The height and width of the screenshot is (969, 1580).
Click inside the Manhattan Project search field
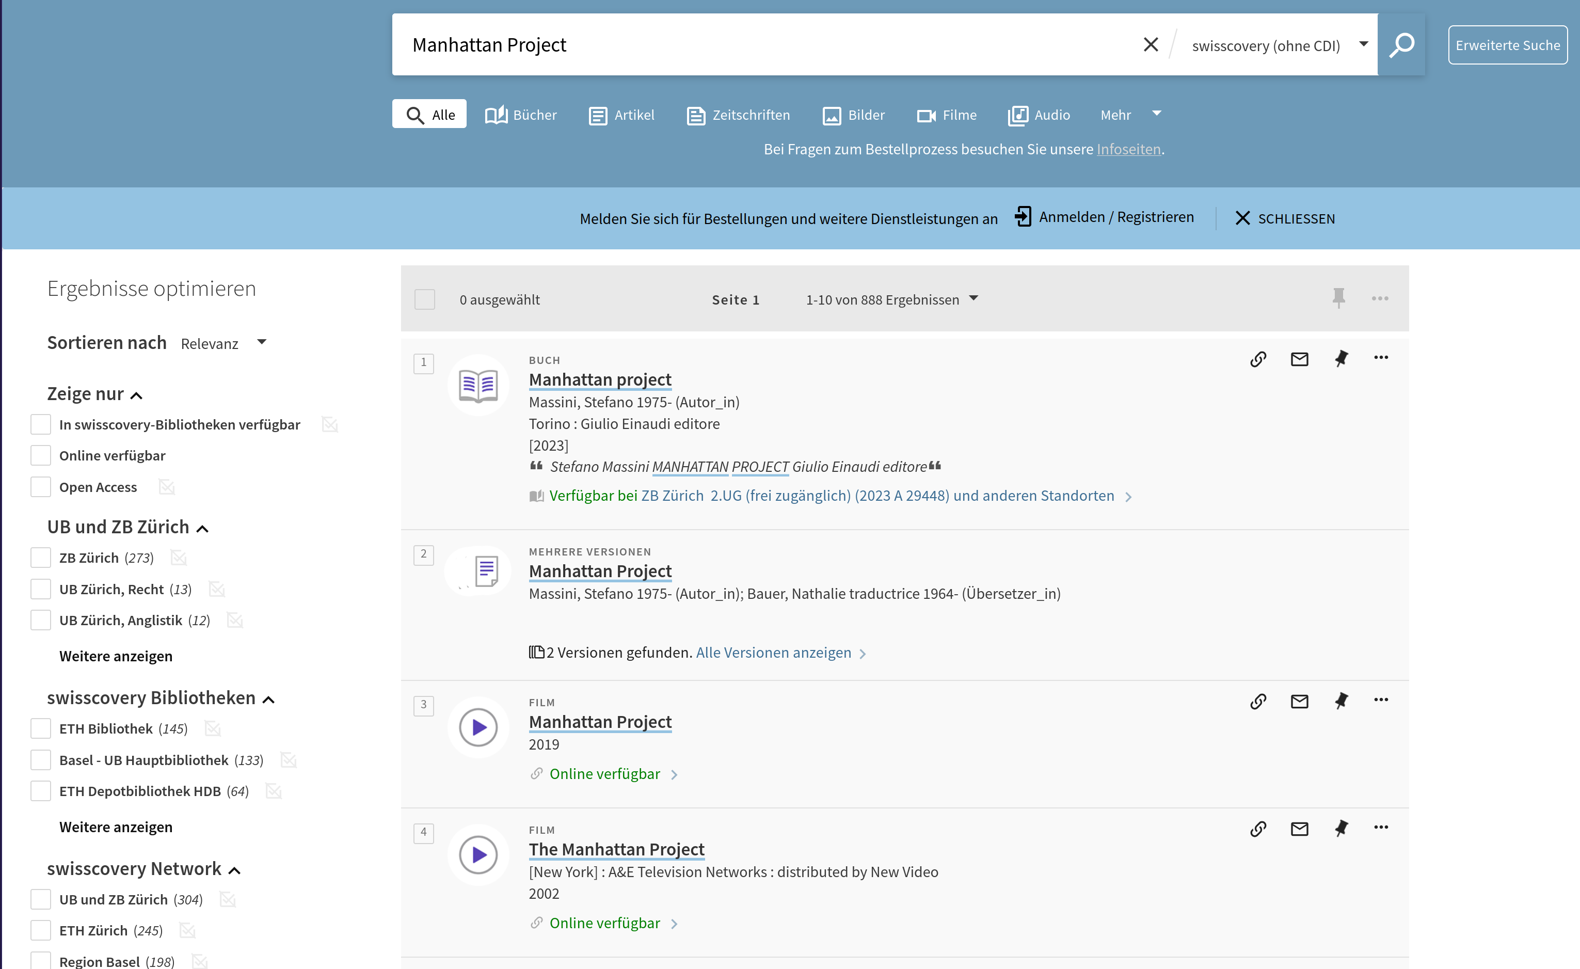(770, 45)
